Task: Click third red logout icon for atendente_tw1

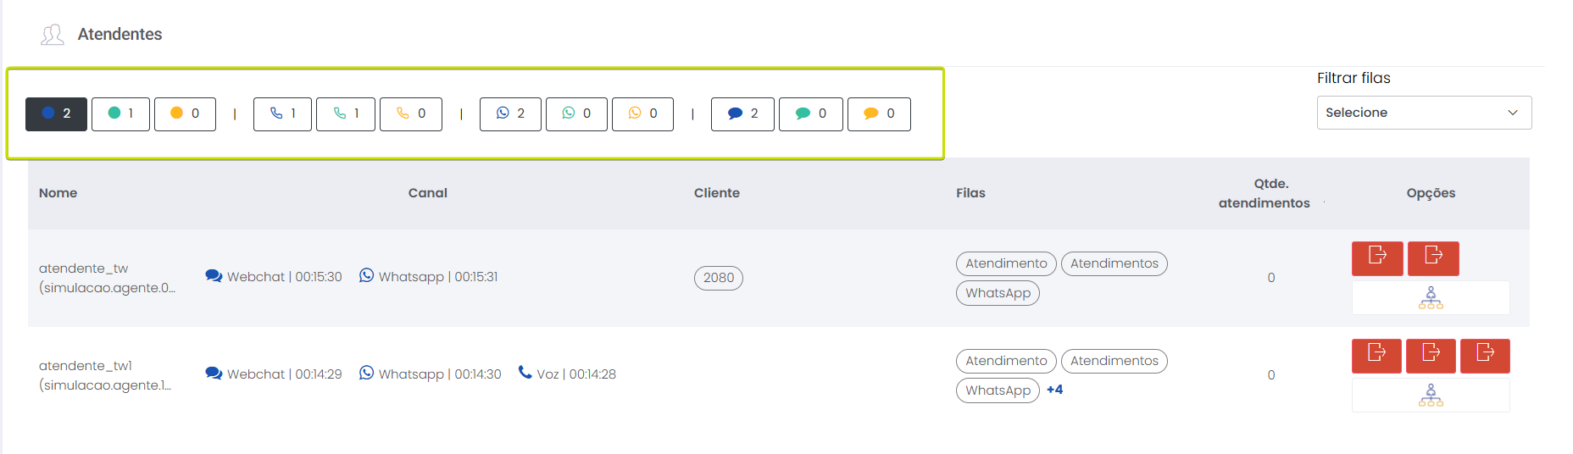Action: [1485, 356]
